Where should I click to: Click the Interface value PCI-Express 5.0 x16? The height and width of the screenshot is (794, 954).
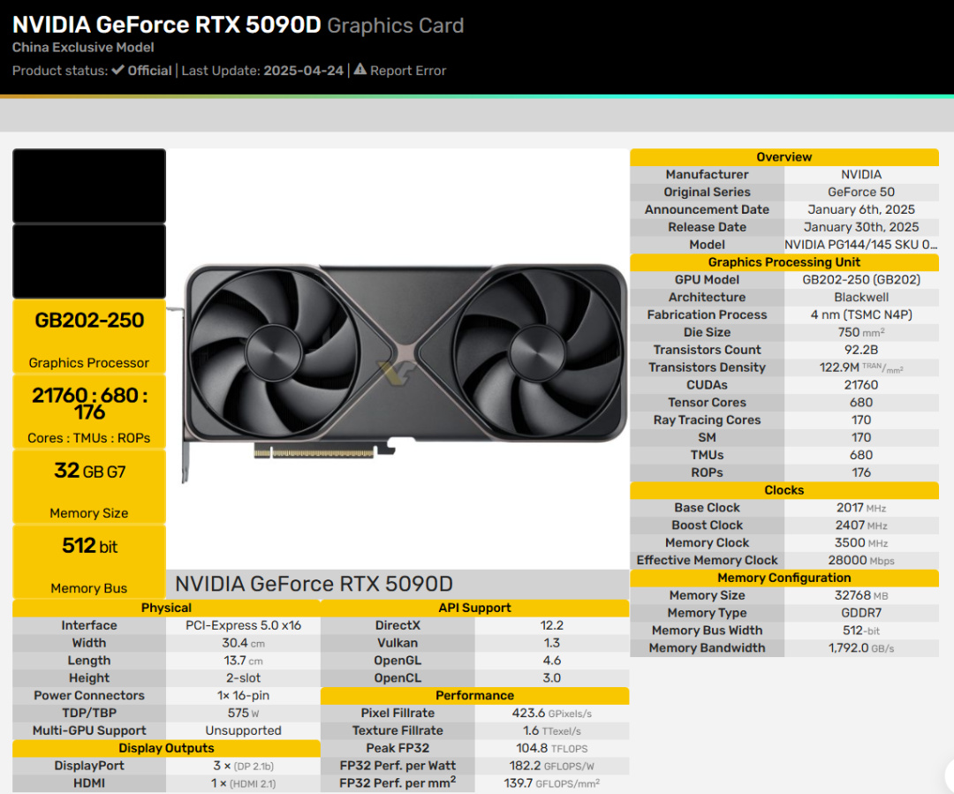[244, 625]
